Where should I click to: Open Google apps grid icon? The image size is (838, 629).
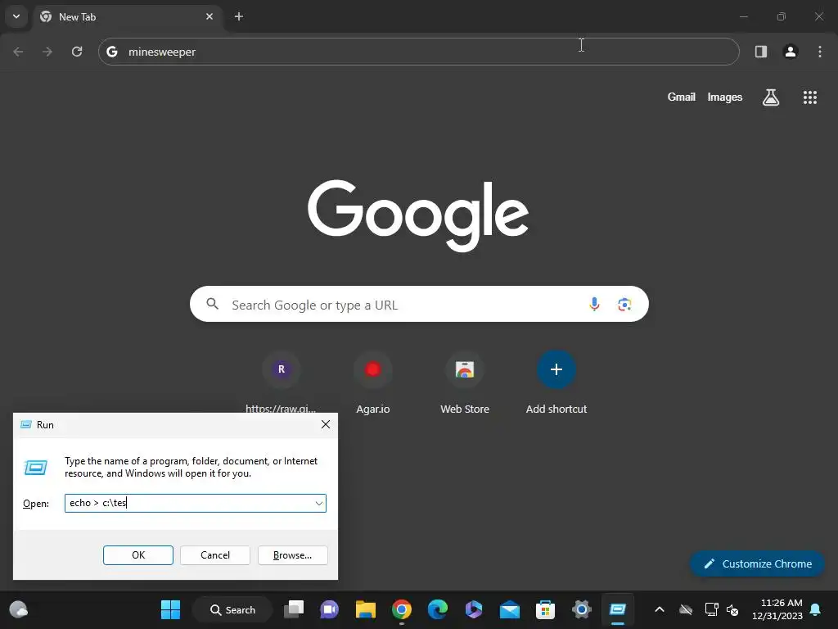[809, 97]
